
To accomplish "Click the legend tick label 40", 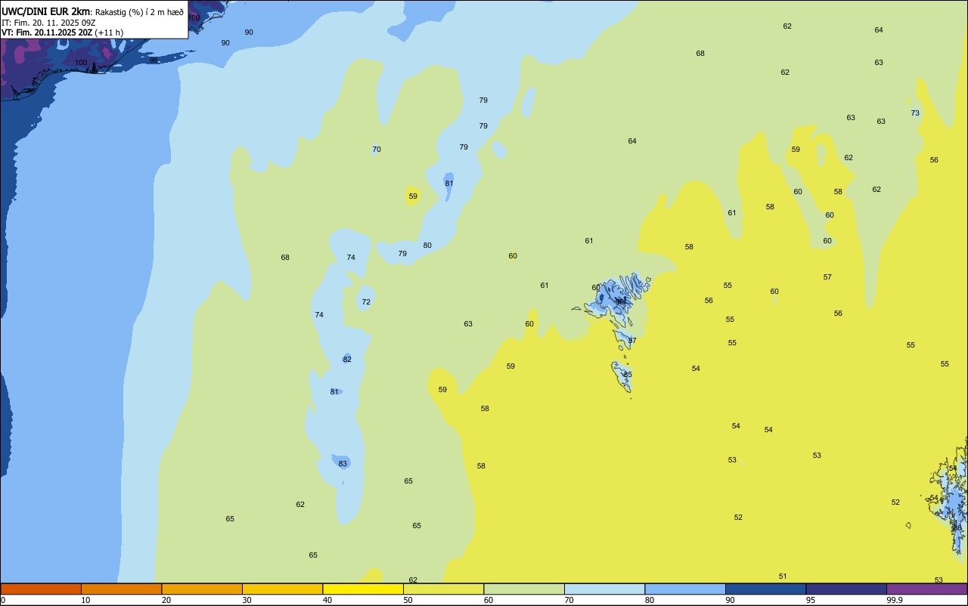I will point(327,600).
